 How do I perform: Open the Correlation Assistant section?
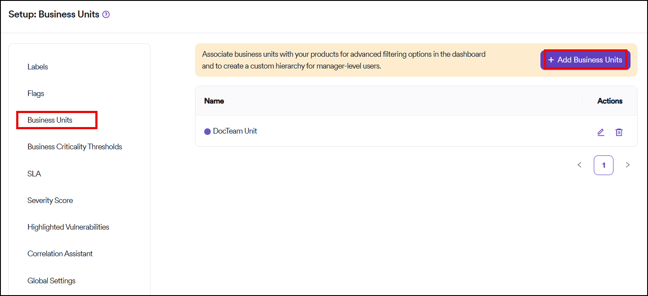pyautogui.click(x=60, y=254)
